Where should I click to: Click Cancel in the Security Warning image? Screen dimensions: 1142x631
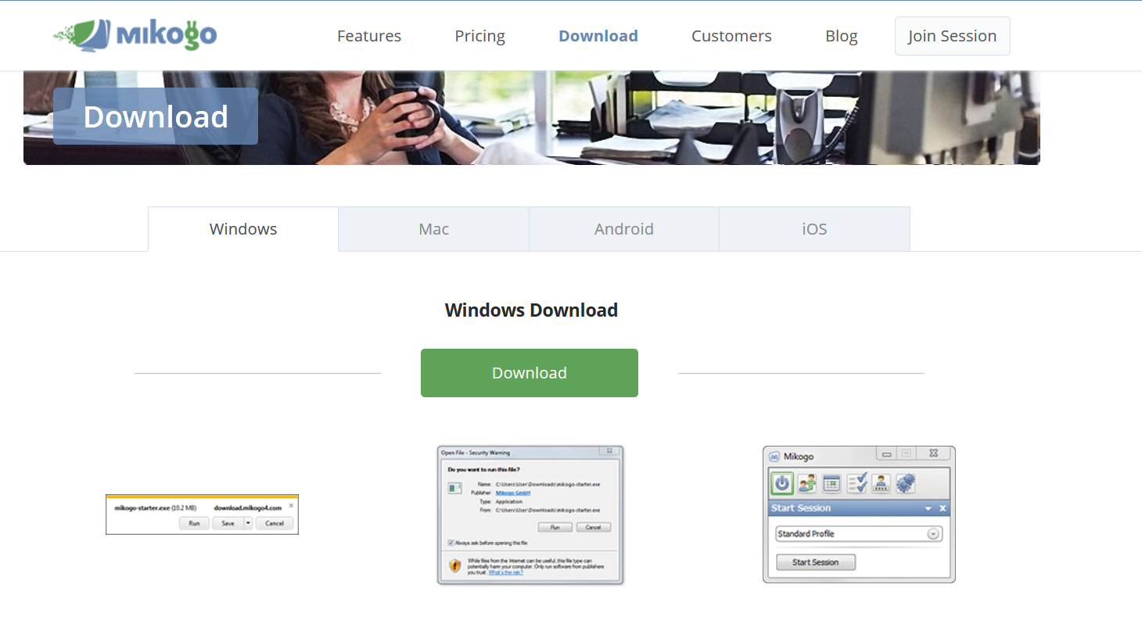point(594,528)
